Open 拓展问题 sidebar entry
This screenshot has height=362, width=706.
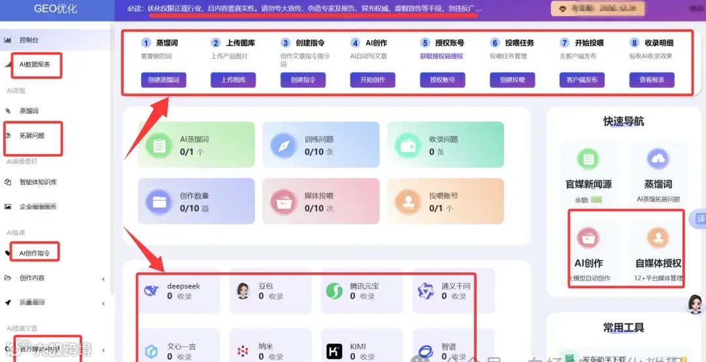tap(31, 135)
